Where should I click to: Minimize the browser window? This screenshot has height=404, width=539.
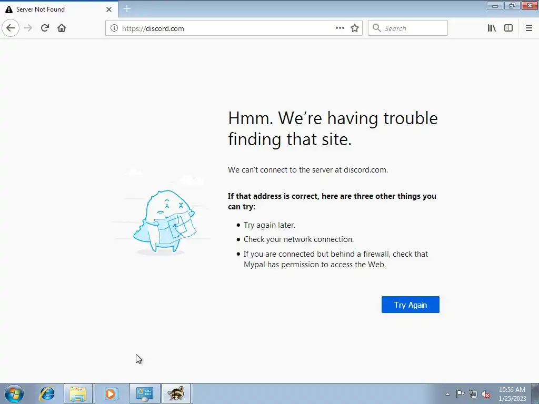[495, 5]
